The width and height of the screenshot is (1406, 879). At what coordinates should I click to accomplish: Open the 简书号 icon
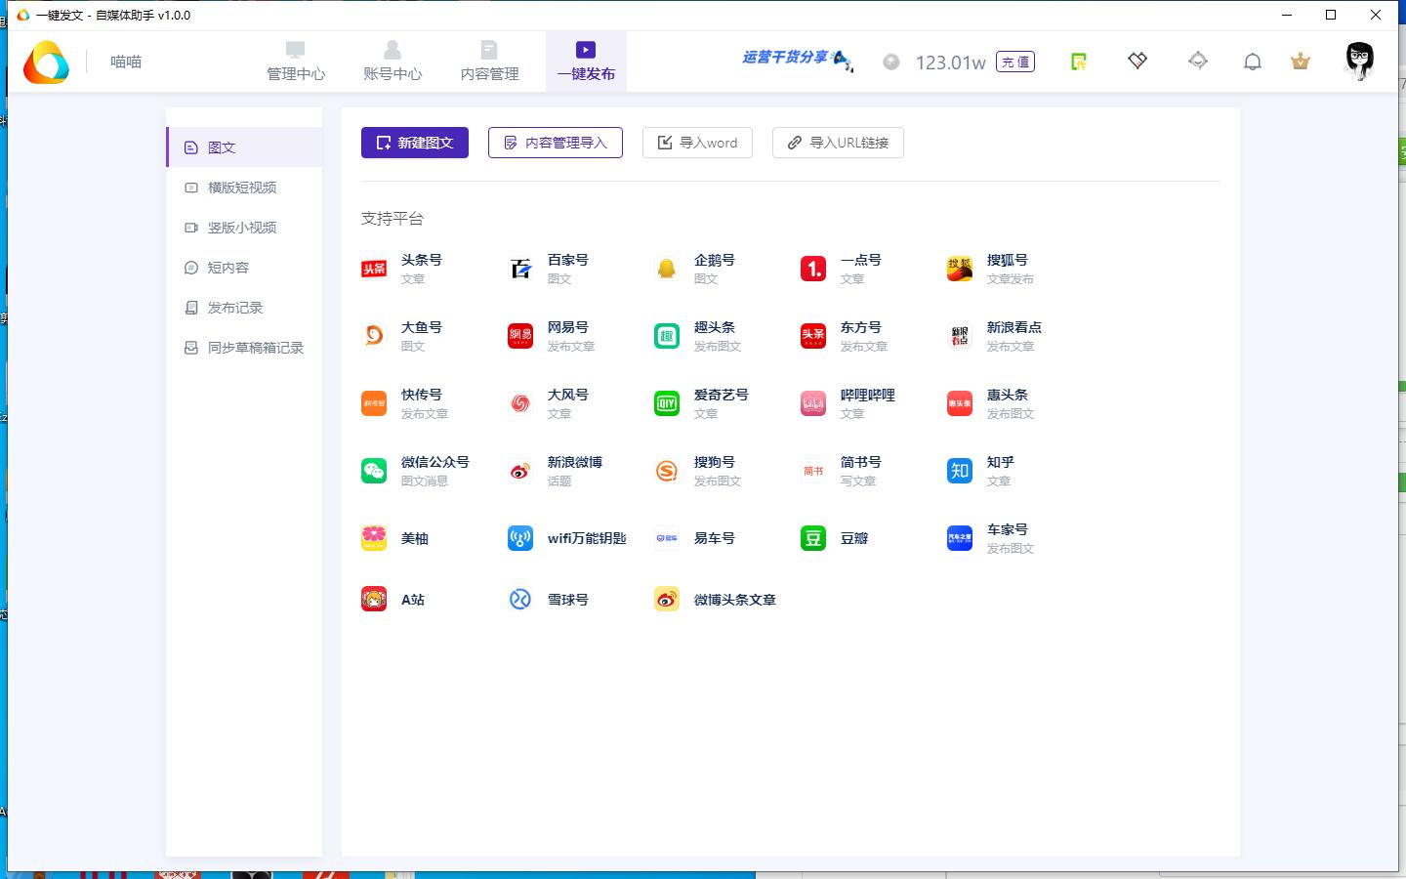click(x=813, y=471)
